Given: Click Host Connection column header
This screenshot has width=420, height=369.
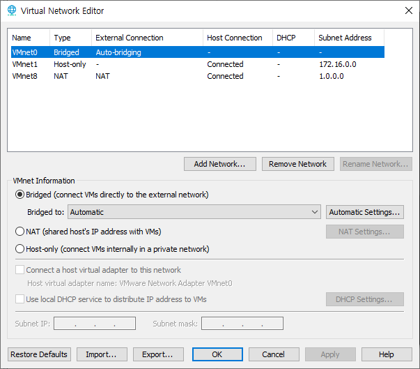Looking at the screenshot, I should pos(238,38).
